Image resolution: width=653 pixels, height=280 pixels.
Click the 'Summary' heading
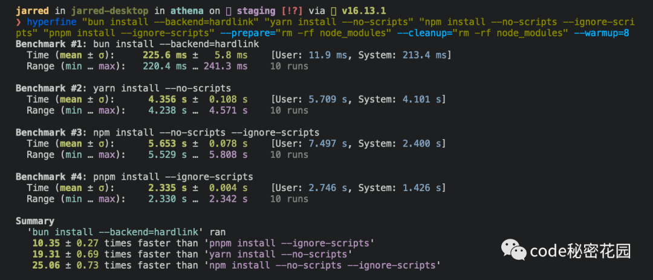click(x=35, y=221)
